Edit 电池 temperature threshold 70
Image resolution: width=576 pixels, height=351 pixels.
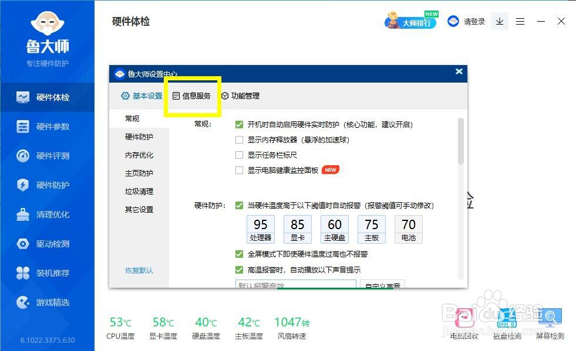[x=409, y=224]
